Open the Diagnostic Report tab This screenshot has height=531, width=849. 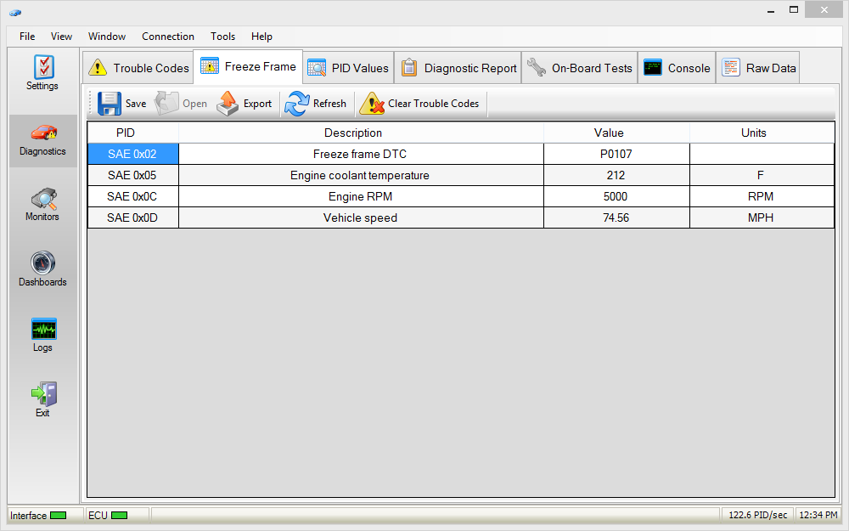click(x=458, y=68)
